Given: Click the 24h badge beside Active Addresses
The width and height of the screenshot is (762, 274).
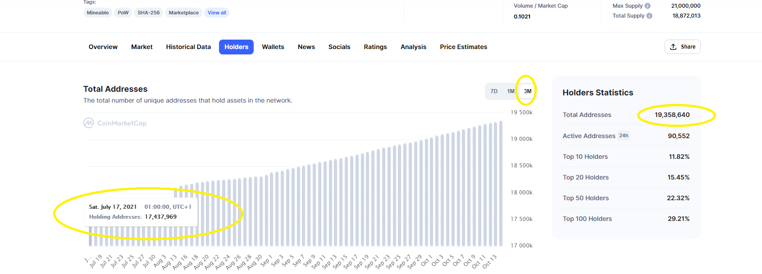Looking at the screenshot, I should point(624,135).
